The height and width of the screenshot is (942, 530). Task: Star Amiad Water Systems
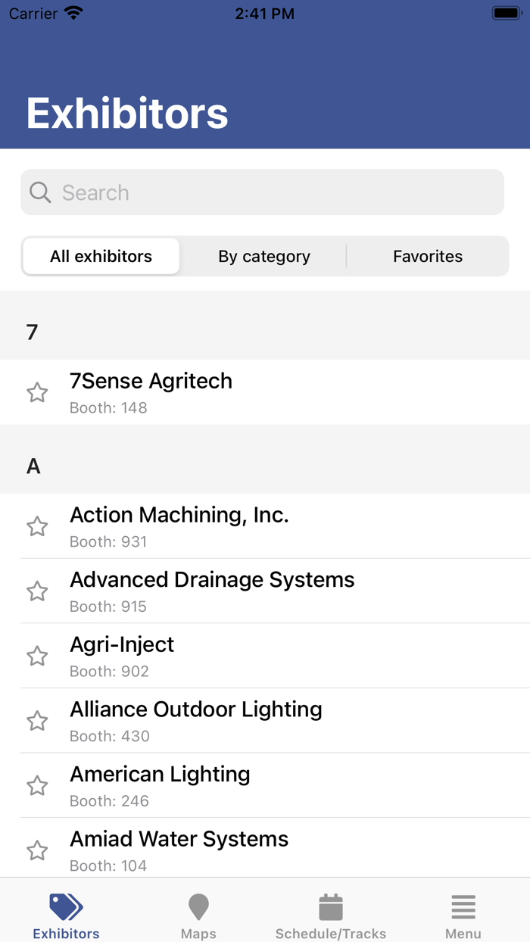(37, 850)
